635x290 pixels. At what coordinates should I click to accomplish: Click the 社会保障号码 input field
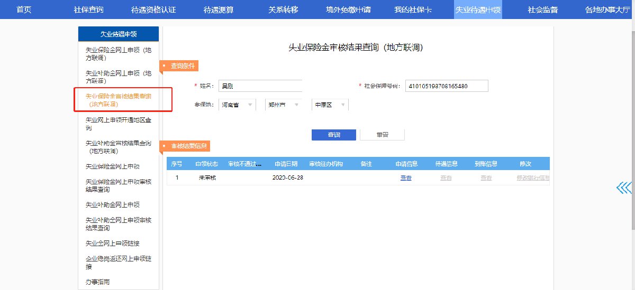[446, 86]
